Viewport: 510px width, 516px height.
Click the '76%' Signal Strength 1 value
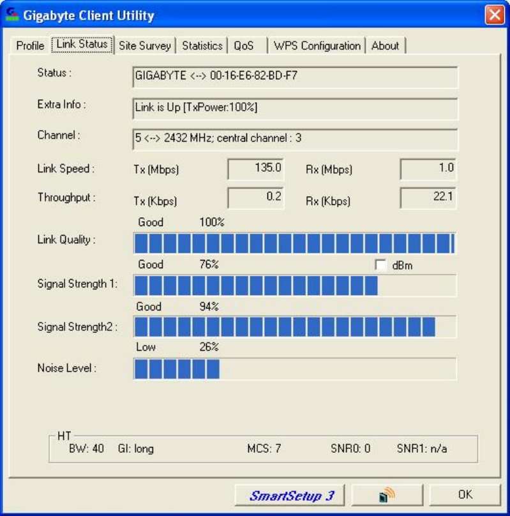[x=209, y=264]
